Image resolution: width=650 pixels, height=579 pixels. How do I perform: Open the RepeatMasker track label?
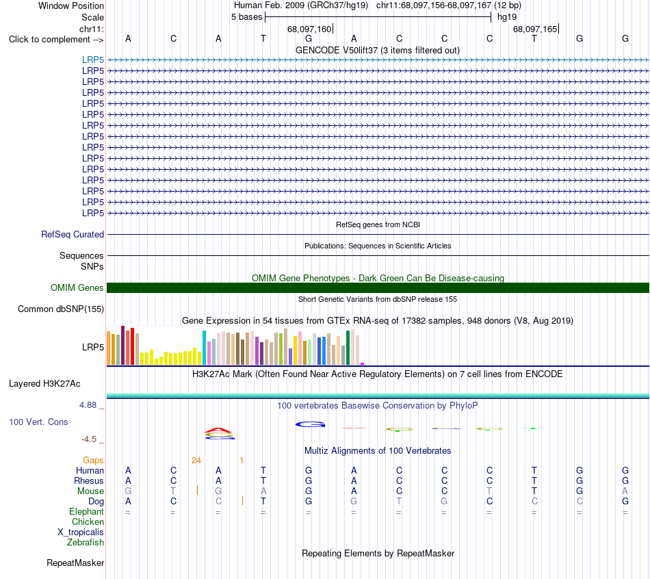coord(75,563)
